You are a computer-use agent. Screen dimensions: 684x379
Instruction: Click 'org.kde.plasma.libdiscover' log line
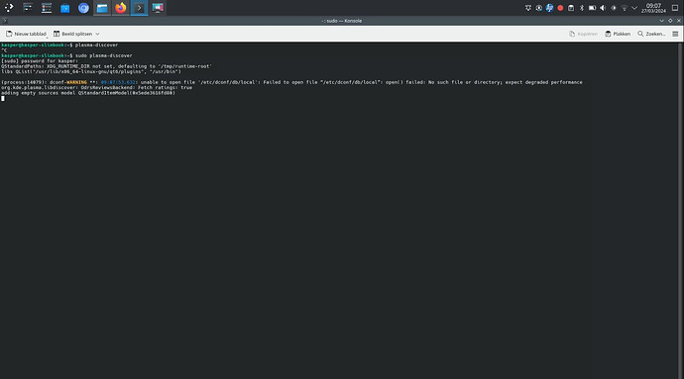click(96, 87)
